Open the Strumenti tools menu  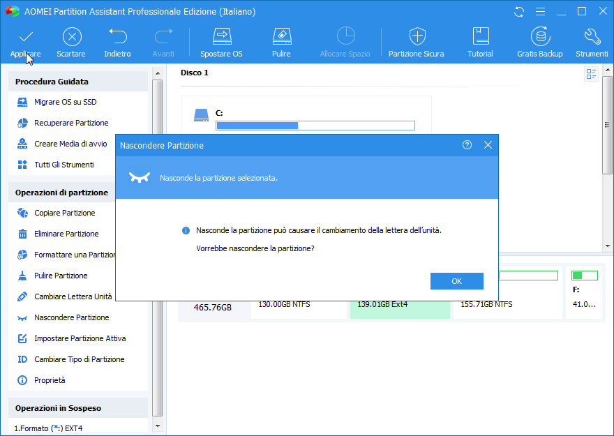coord(592,36)
